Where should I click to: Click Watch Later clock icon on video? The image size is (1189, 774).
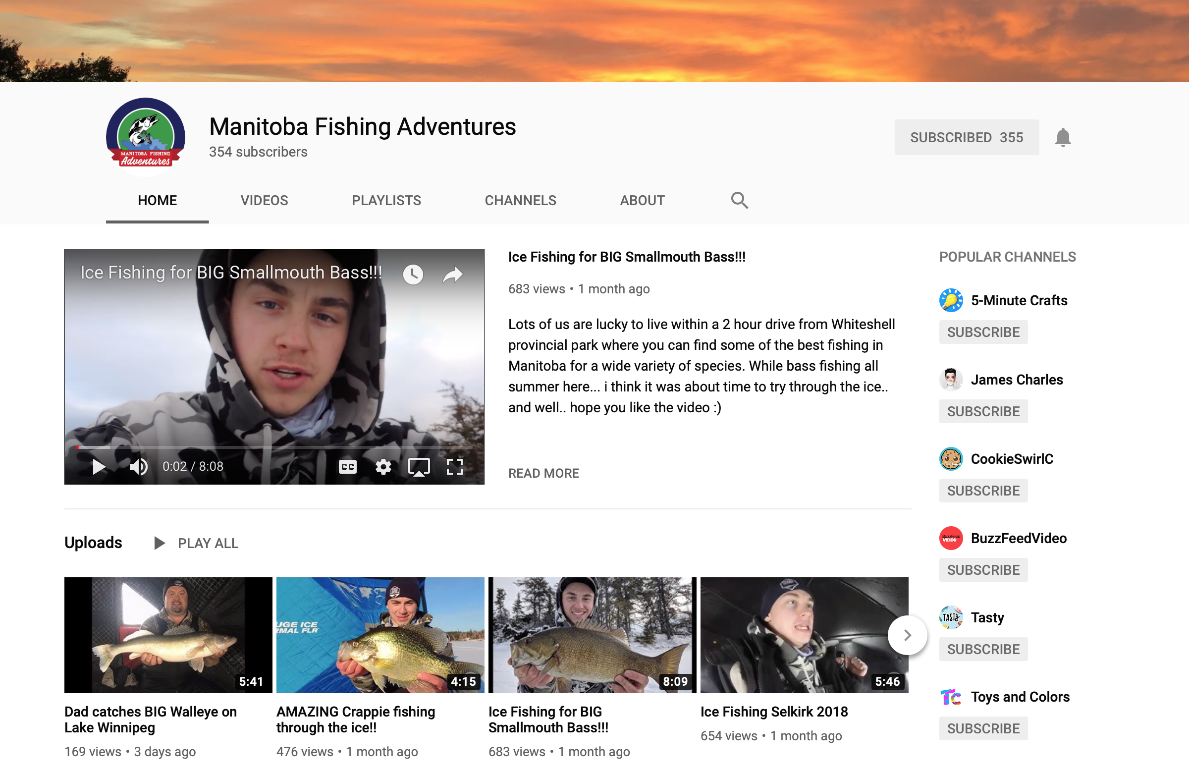coord(413,274)
